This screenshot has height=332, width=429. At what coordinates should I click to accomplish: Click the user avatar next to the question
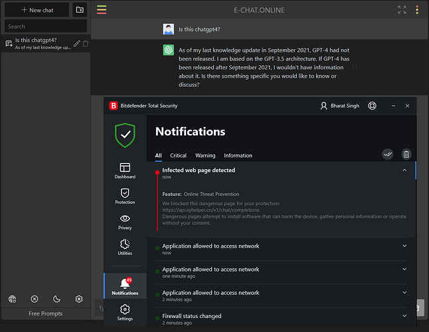[x=168, y=29]
